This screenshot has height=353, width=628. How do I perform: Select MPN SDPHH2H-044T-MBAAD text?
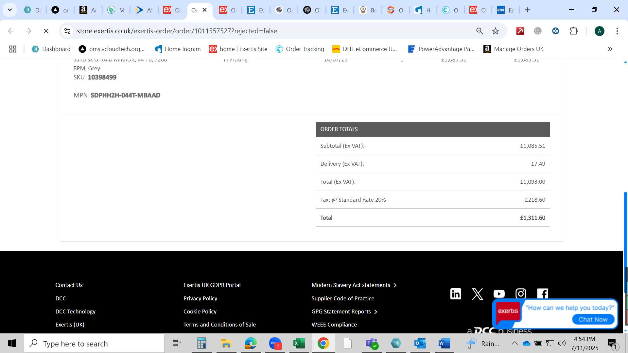tap(125, 95)
